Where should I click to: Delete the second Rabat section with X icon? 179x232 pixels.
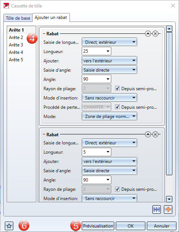[155, 134]
